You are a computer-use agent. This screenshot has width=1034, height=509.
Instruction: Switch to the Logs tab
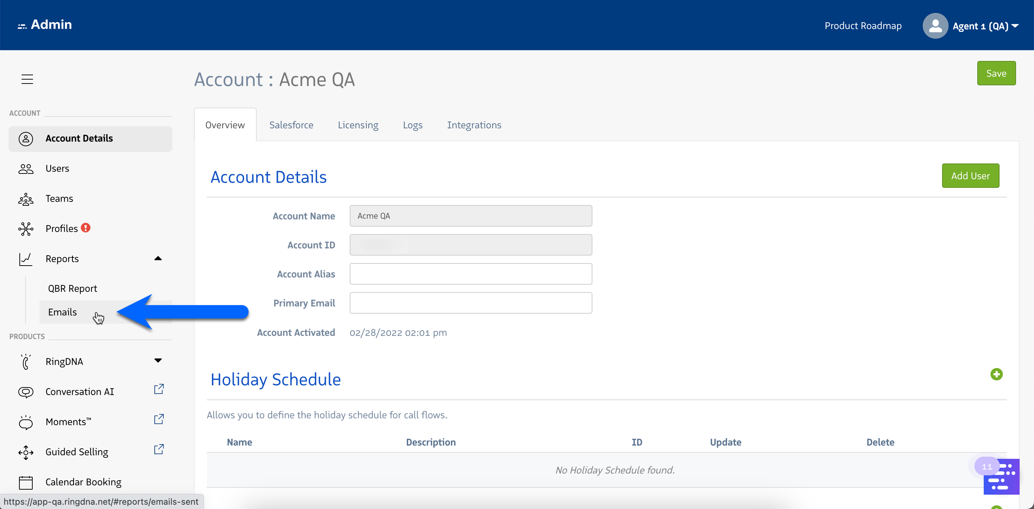tap(413, 125)
